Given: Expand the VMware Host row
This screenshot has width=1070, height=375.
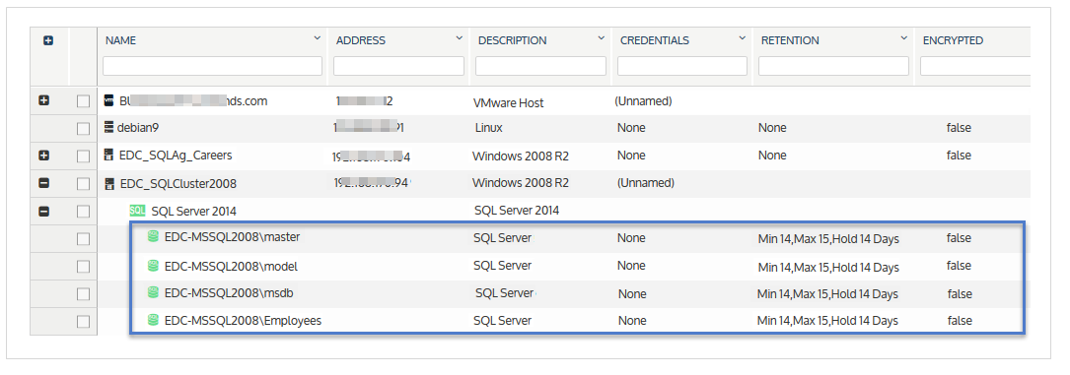Looking at the screenshot, I should 44,100.
